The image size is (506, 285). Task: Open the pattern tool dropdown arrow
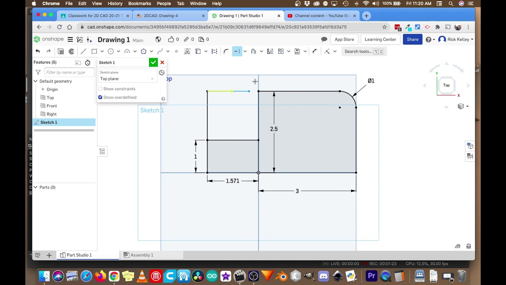[289, 51]
